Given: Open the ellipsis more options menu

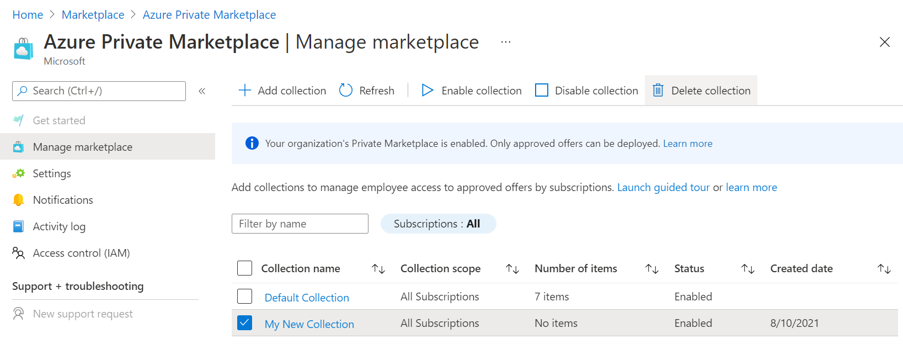Looking at the screenshot, I should coord(505,42).
